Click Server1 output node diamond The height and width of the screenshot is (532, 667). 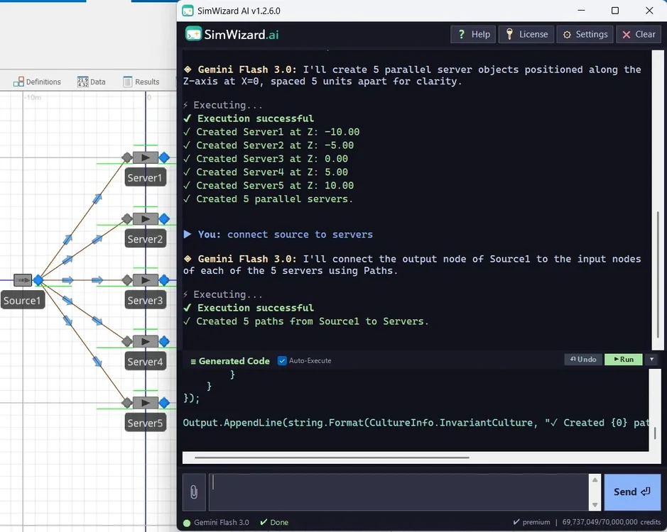164,157
